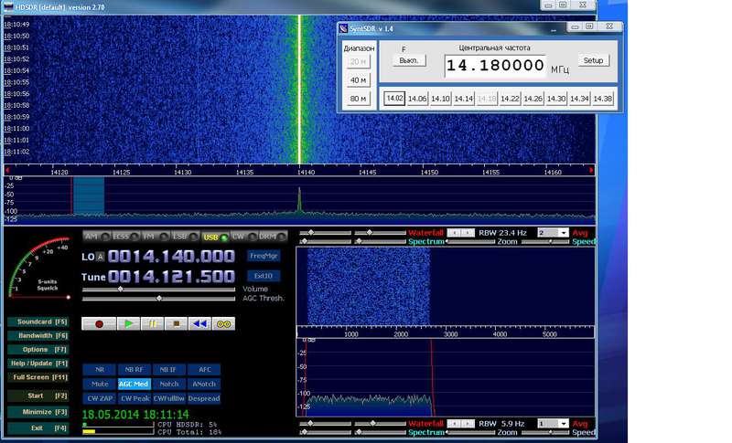Click the upper Speed slider
The height and width of the screenshot is (443, 732).
pos(544,241)
